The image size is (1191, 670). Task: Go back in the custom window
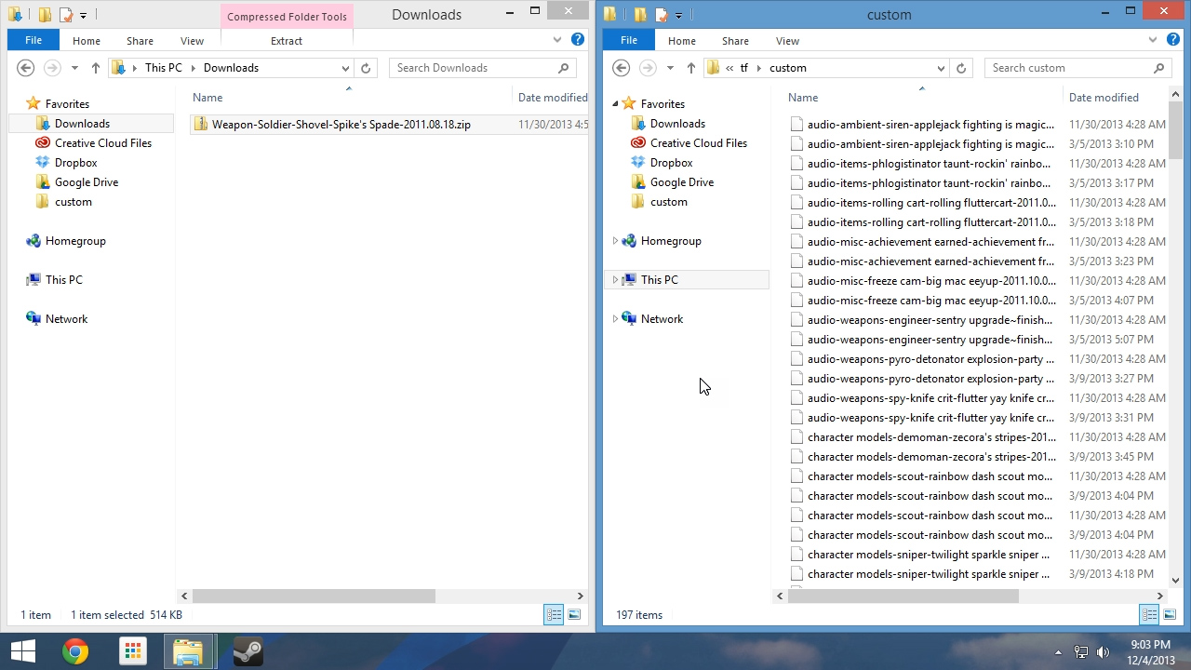(622, 68)
